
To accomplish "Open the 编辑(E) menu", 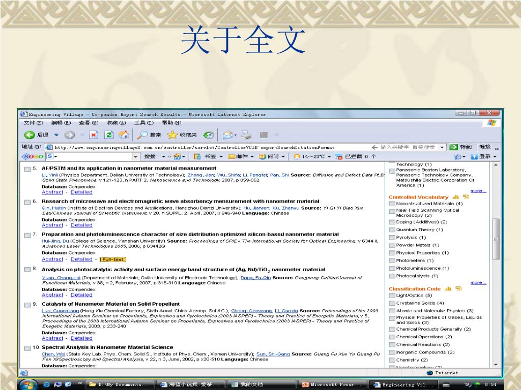I will [x=61, y=123].
